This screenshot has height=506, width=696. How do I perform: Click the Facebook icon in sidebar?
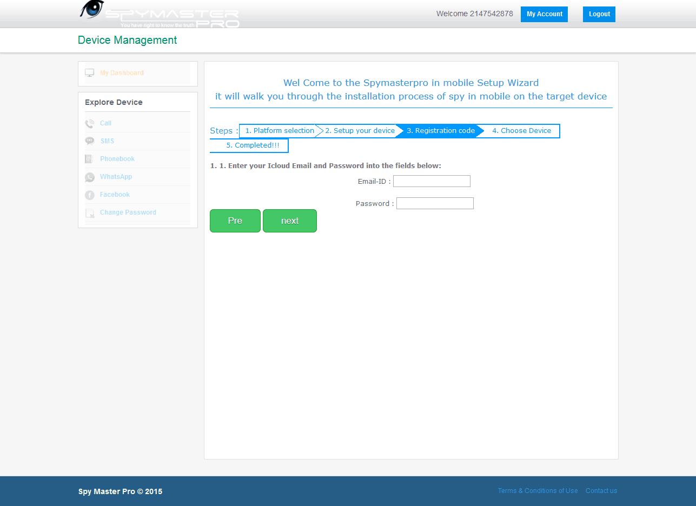pyautogui.click(x=90, y=195)
